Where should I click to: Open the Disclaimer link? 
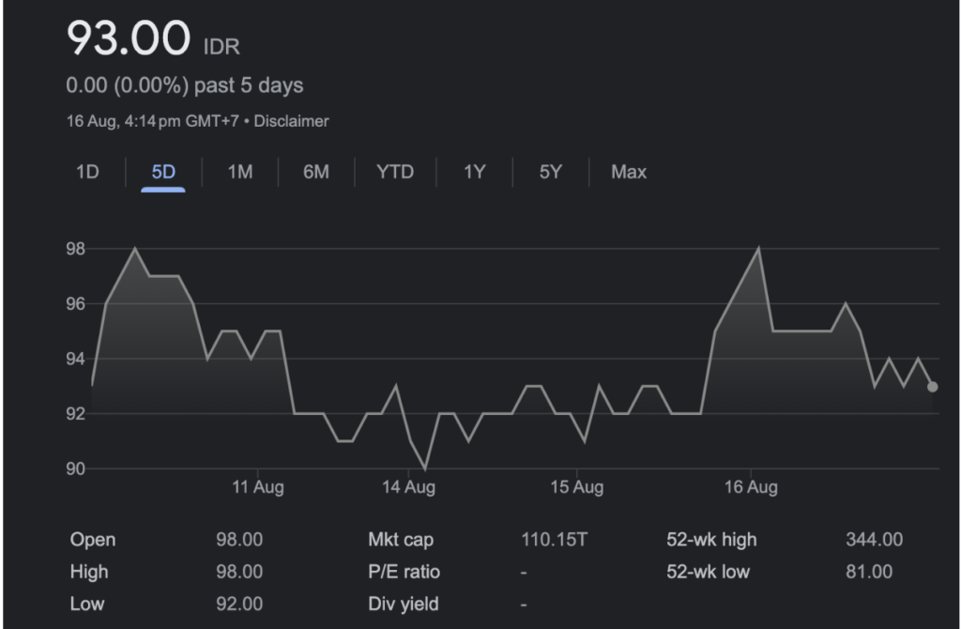click(291, 121)
